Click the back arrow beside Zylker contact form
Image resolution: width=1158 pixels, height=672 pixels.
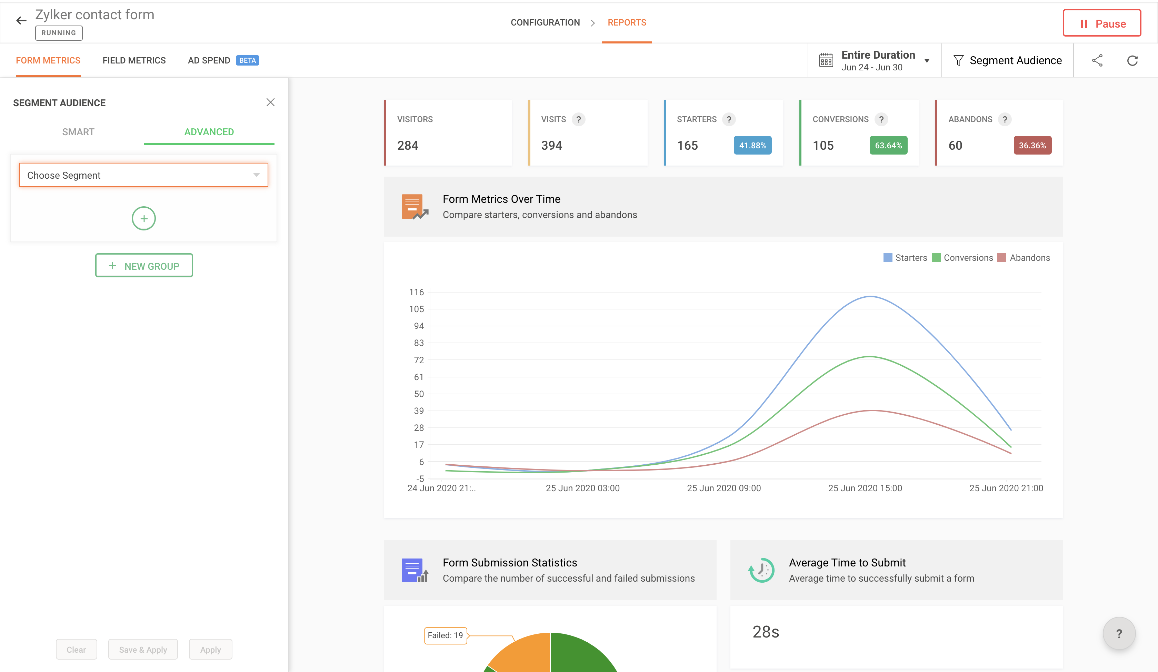click(21, 20)
